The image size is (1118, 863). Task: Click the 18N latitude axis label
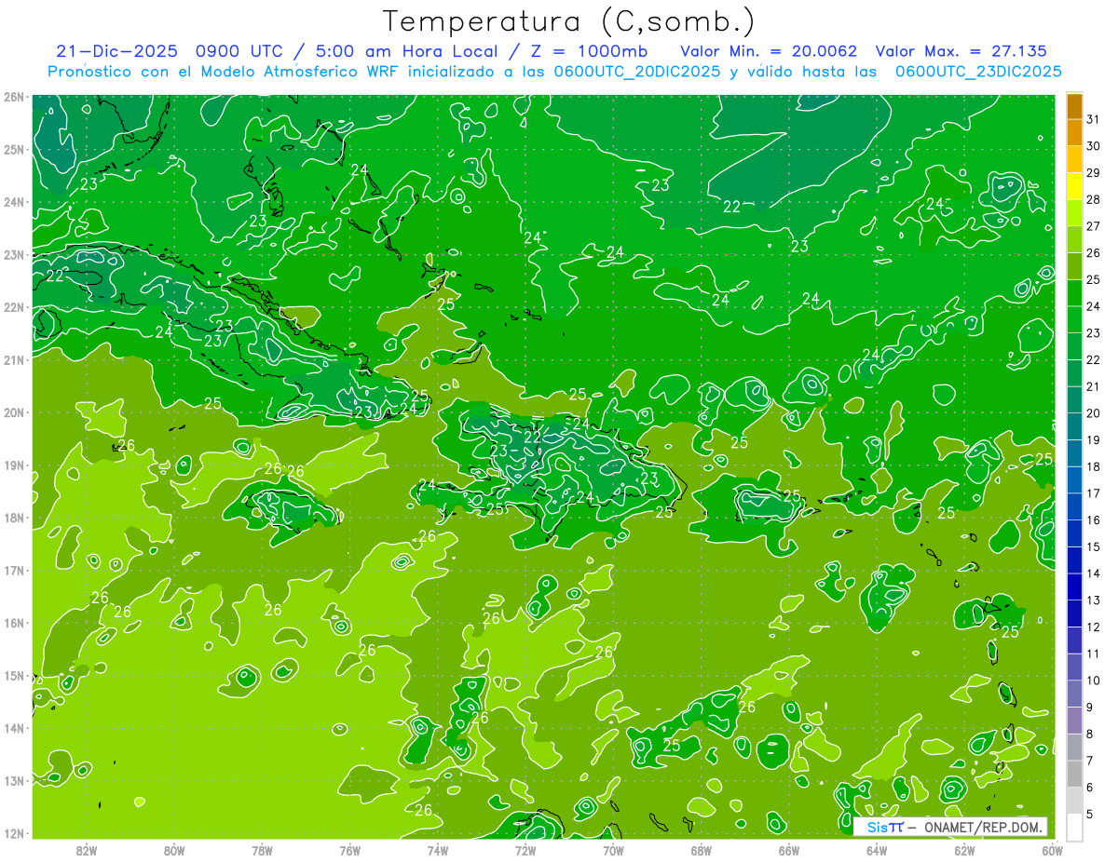click(x=14, y=518)
